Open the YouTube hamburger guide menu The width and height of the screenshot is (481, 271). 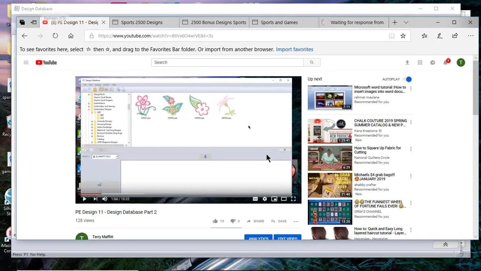pyautogui.click(x=26, y=62)
